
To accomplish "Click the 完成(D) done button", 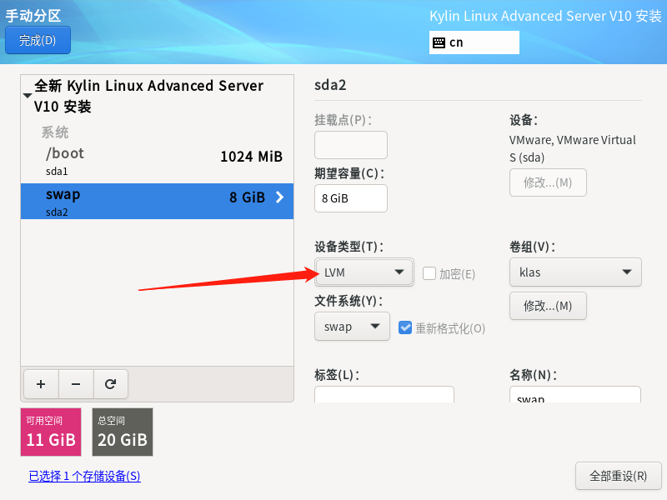I will (38, 40).
